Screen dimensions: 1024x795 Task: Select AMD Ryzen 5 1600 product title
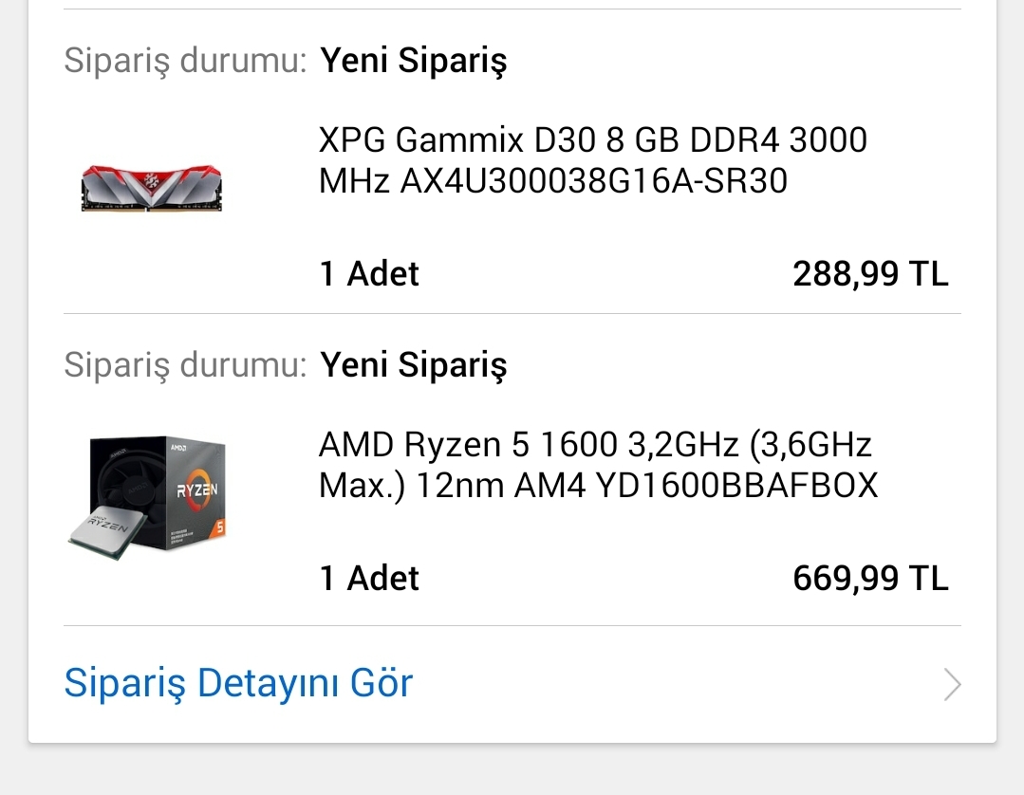(598, 465)
